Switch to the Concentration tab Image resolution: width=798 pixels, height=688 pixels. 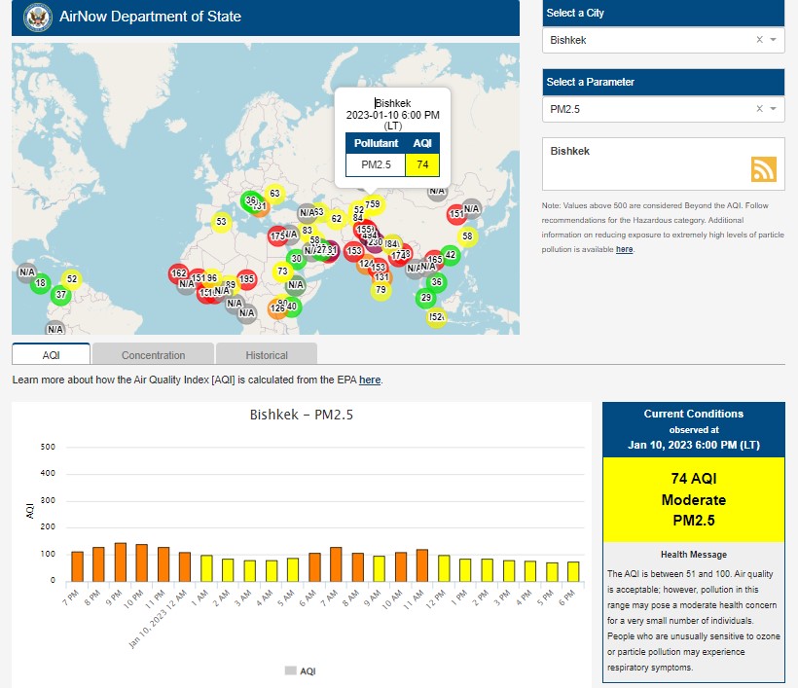coord(153,354)
